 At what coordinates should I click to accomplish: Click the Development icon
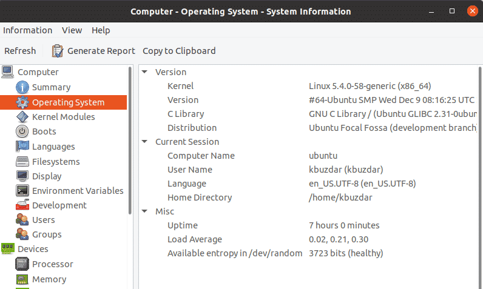click(x=22, y=205)
